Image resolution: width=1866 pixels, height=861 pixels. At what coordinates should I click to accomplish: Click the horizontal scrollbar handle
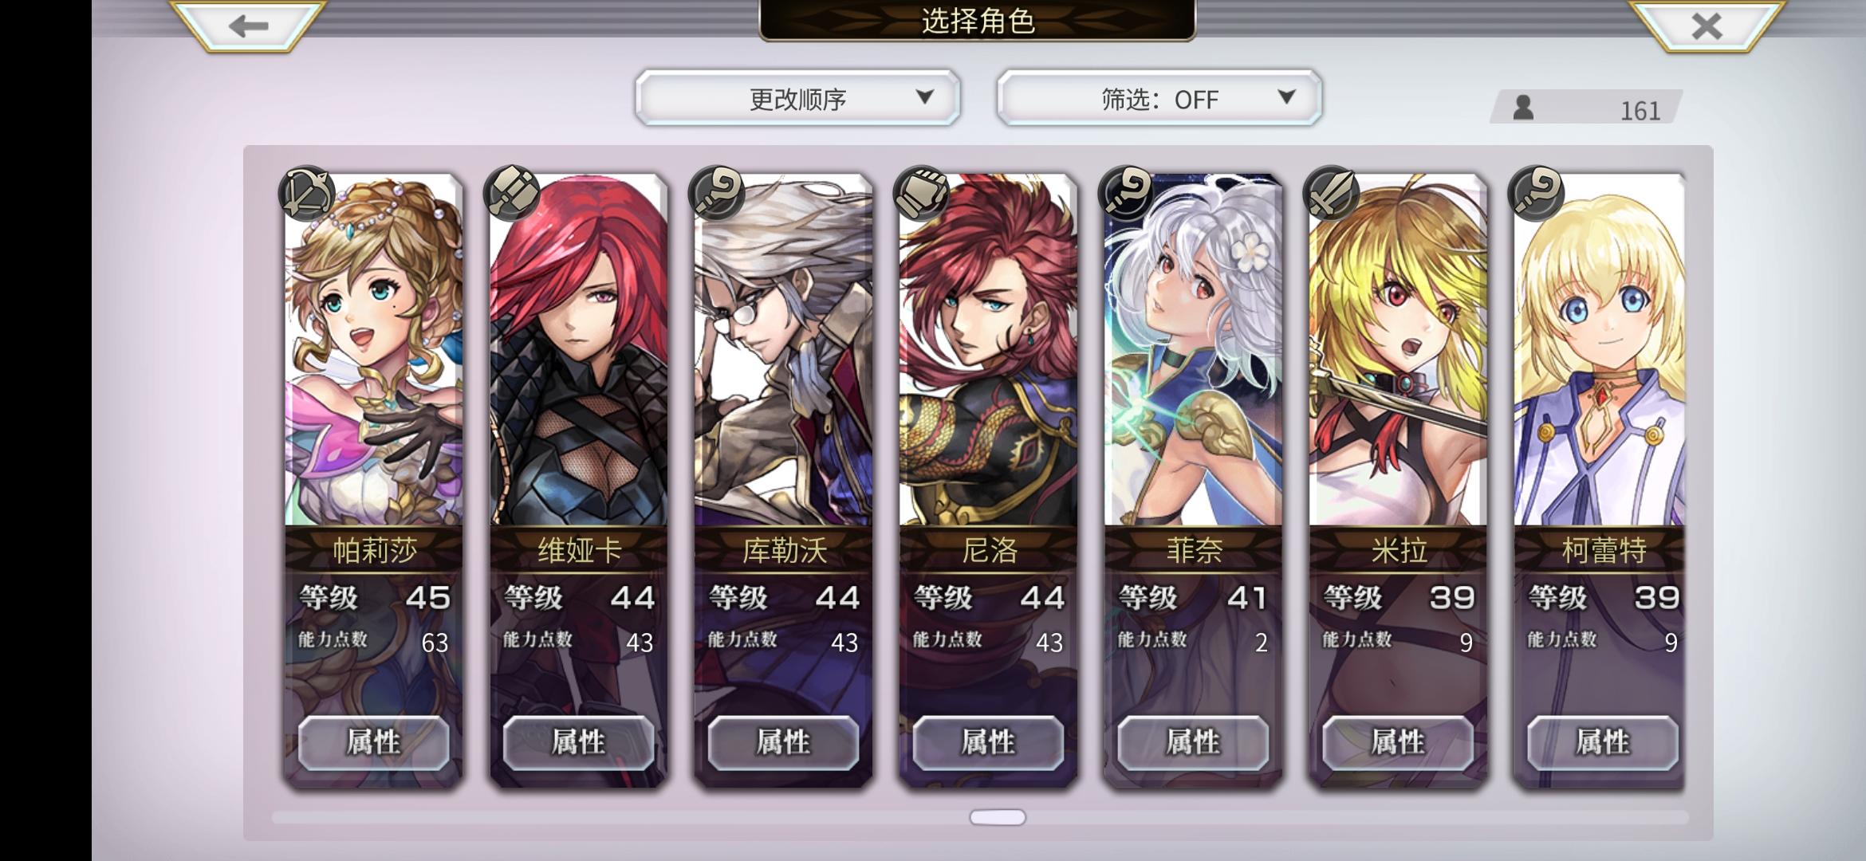coord(998,817)
